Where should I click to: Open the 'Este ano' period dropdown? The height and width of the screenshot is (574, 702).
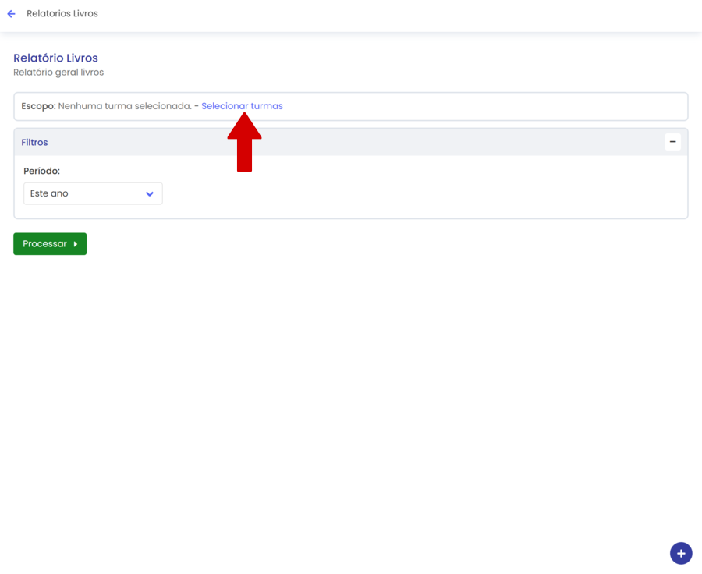(93, 193)
